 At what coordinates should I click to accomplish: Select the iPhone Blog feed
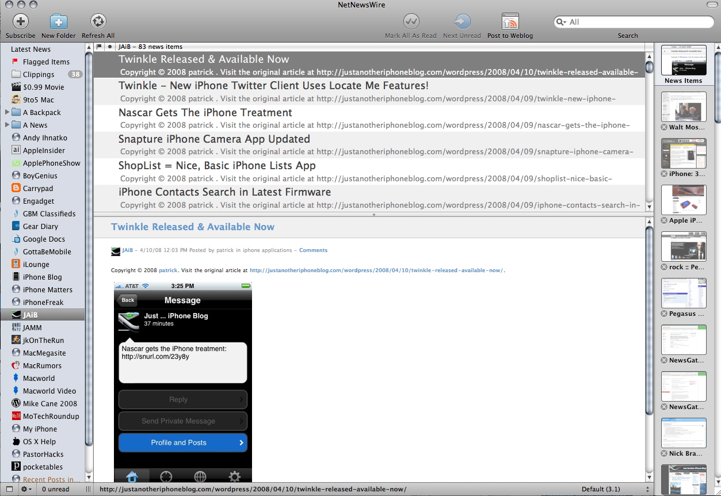[x=43, y=277]
